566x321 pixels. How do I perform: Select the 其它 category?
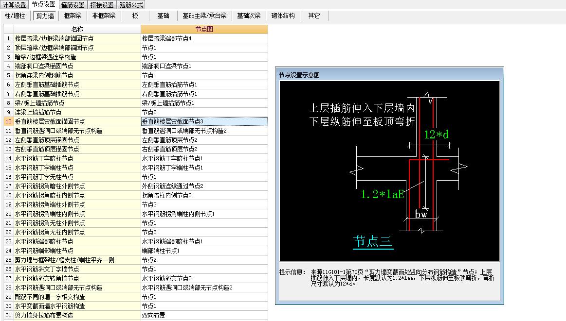point(314,16)
